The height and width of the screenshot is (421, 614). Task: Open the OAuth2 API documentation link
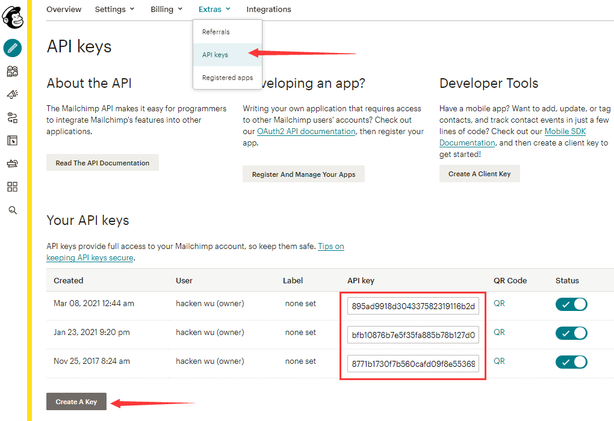click(x=306, y=132)
